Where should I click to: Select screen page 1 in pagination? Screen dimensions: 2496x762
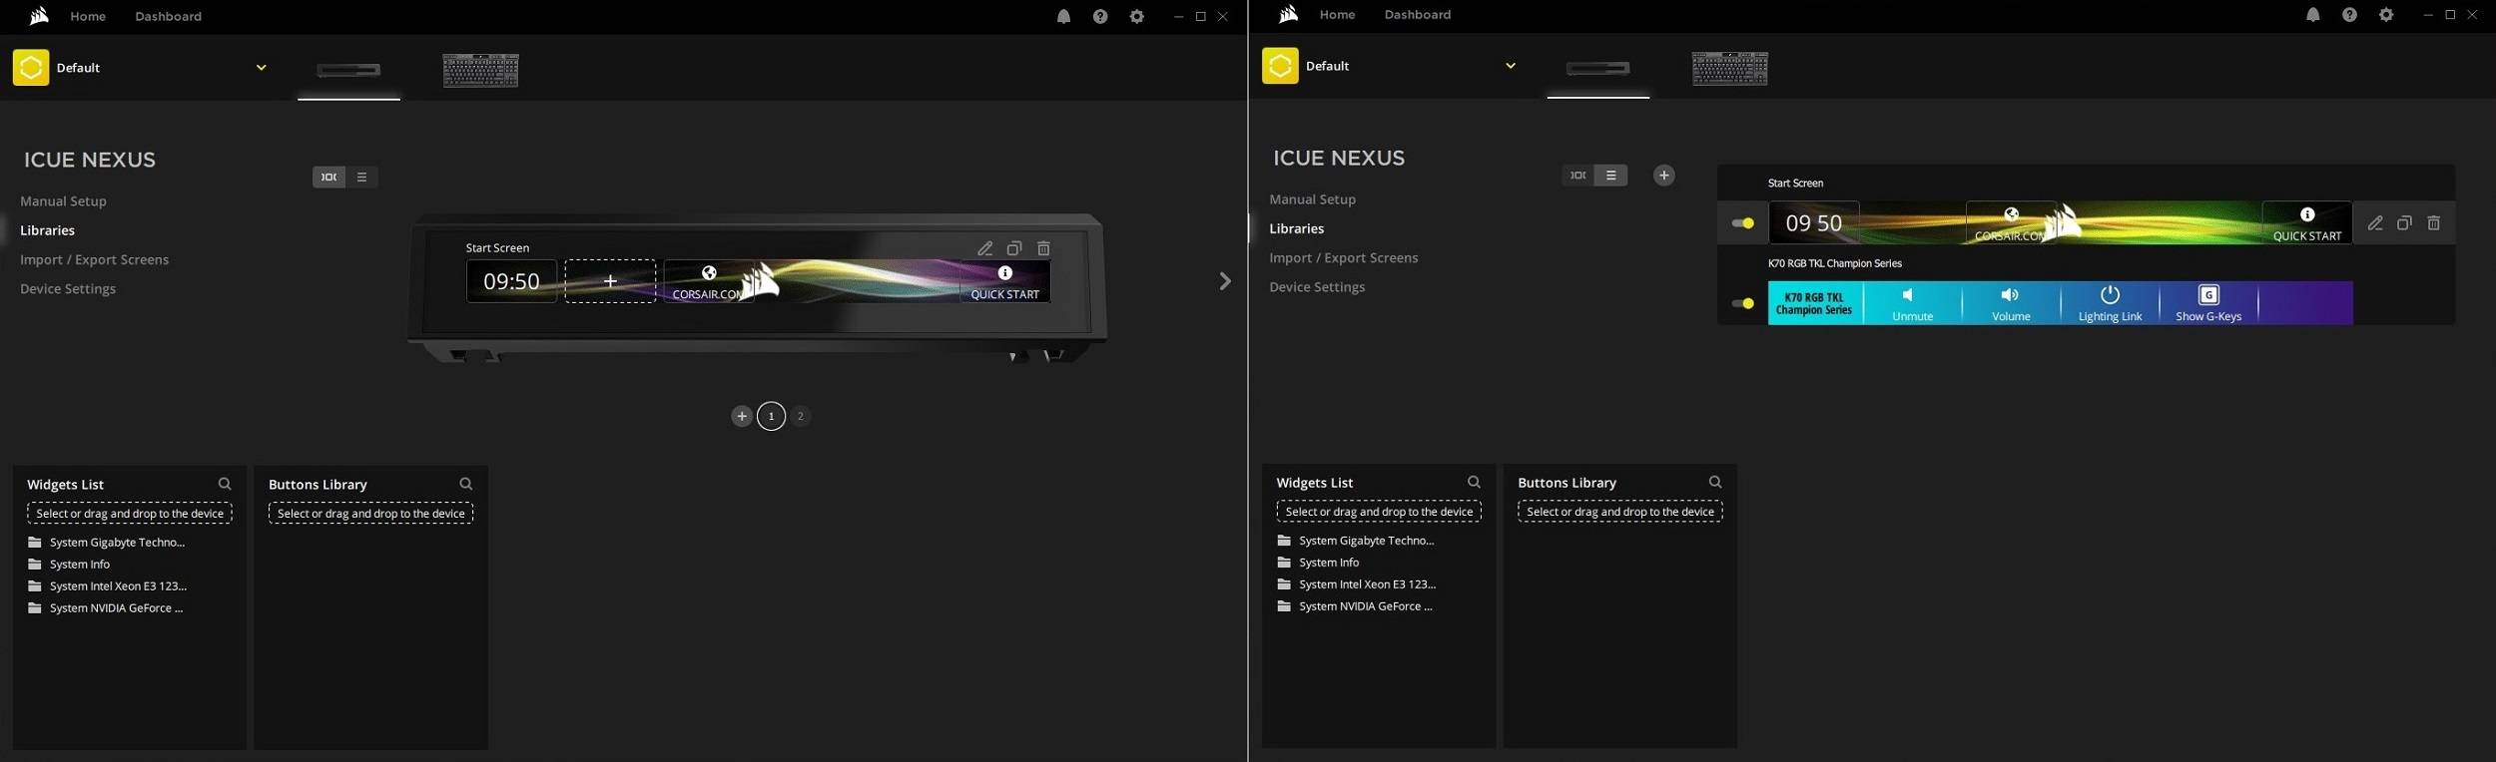pyautogui.click(x=771, y=416)
